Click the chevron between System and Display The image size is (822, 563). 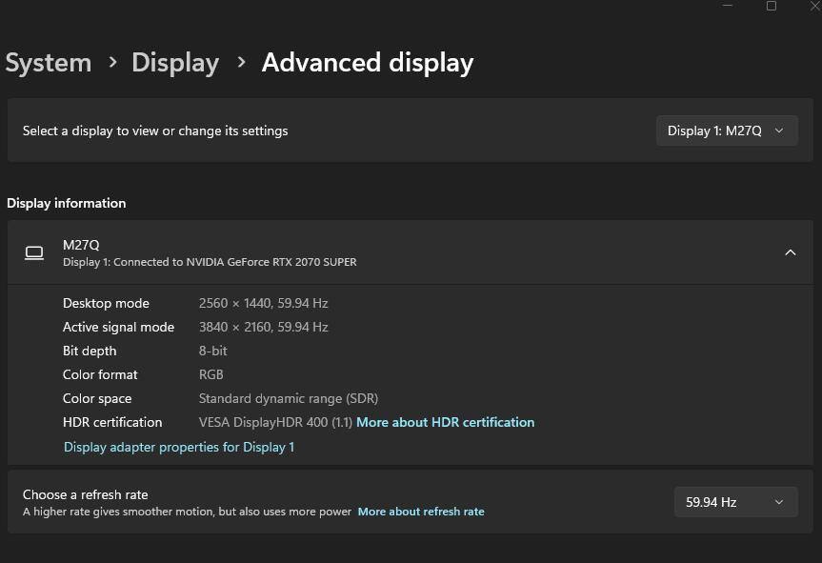point(113,63)
